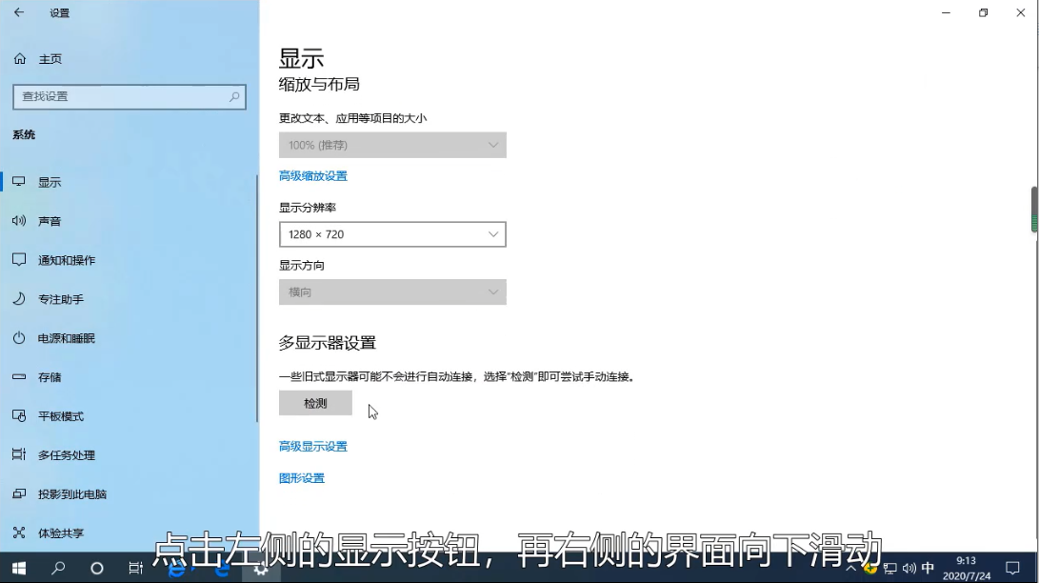This screenshot has height=583, width=1039.
Task: Open Shared experiences (体验共享) settings
Action: pos(61,533)
